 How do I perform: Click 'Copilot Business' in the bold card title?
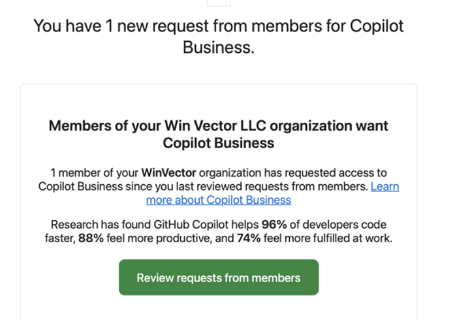click(219, 143)
